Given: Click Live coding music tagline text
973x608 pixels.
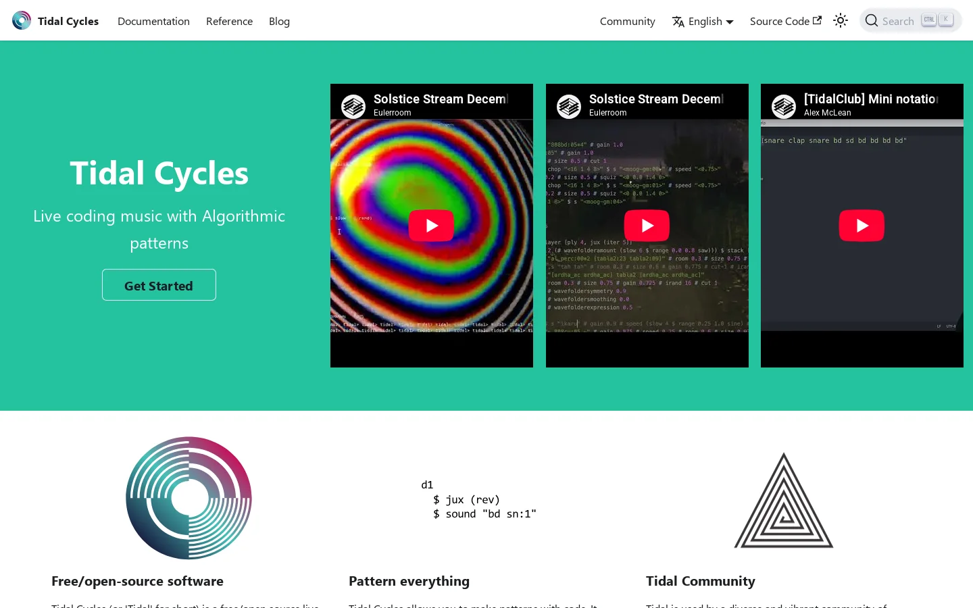Looking at the screenshot, I should point(159,230).
